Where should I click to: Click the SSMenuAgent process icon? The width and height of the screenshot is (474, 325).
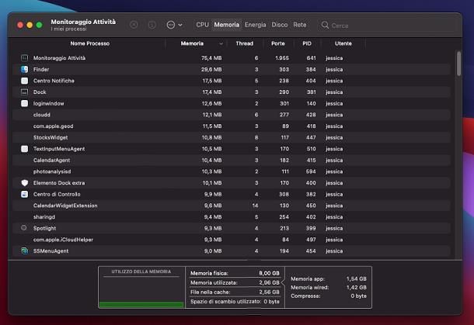(x=25, y=251)
